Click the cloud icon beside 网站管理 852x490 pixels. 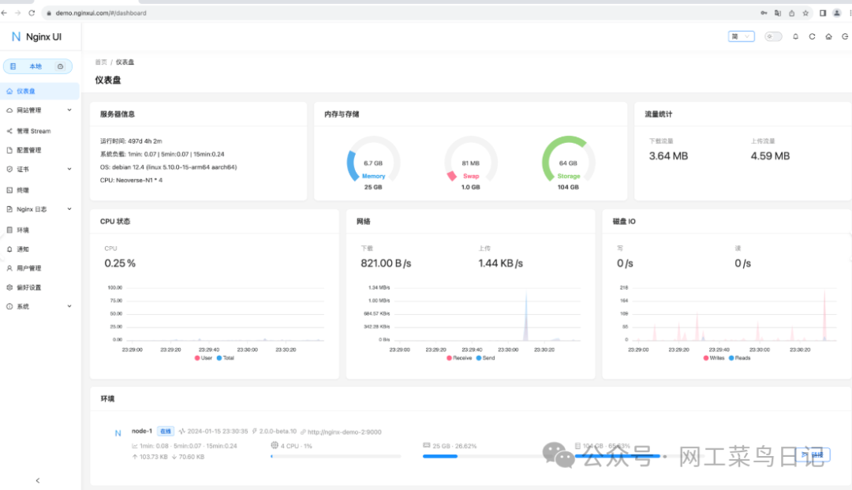[9, 110]
